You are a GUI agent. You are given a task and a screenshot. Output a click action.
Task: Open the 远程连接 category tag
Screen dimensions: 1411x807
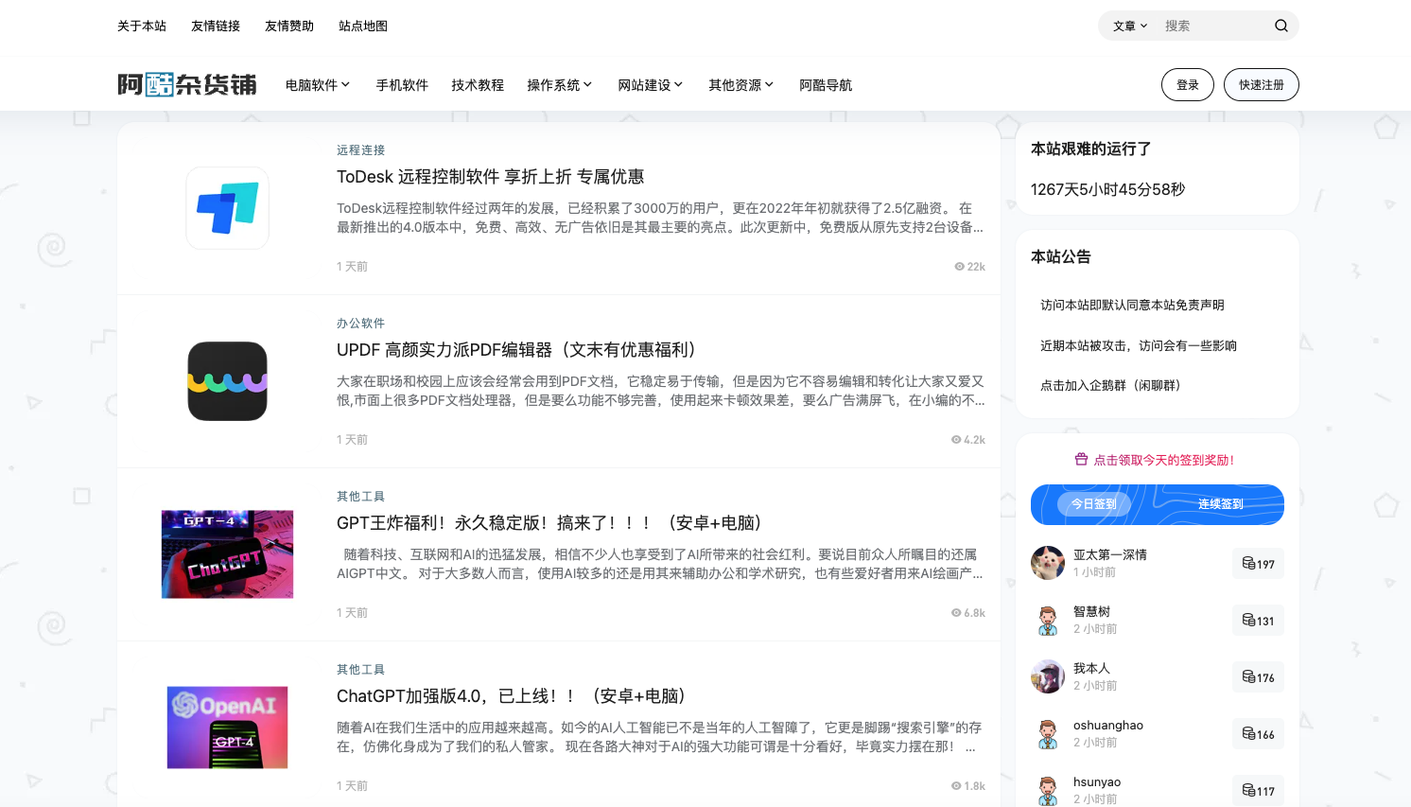click(360, 150)
